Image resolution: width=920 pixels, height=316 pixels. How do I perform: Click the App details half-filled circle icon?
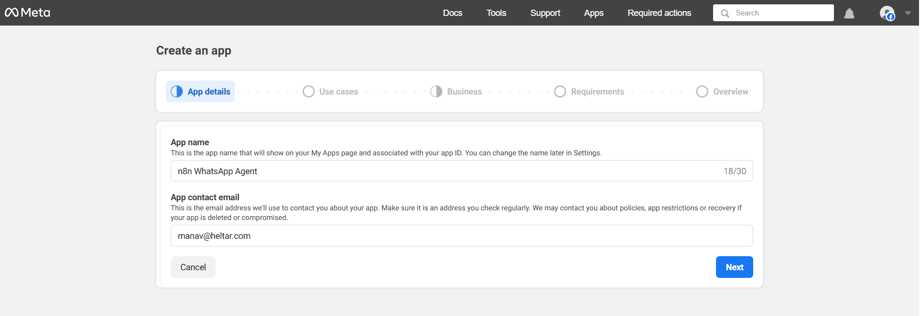177,92
